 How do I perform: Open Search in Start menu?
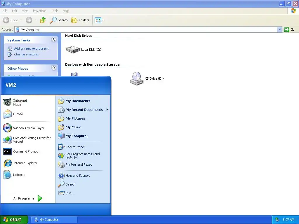point(83,184)
